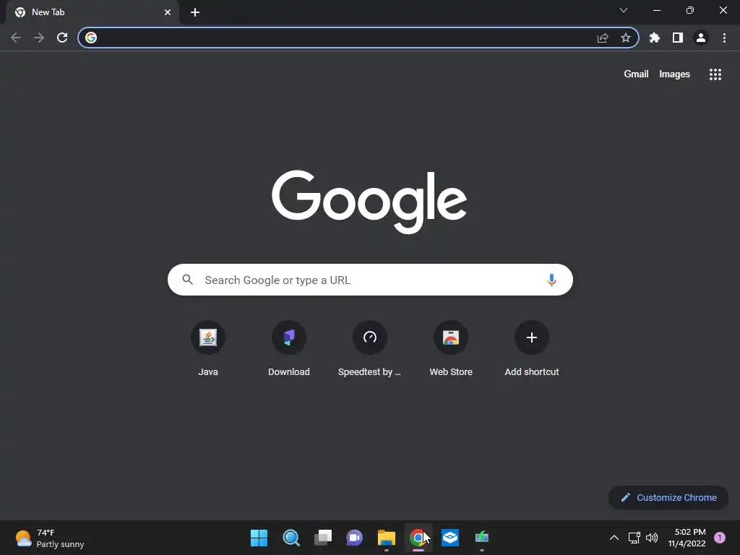Screen dimensions: 740x555
Task: Open the Chrome profile avatar
Action: point(701,38)
